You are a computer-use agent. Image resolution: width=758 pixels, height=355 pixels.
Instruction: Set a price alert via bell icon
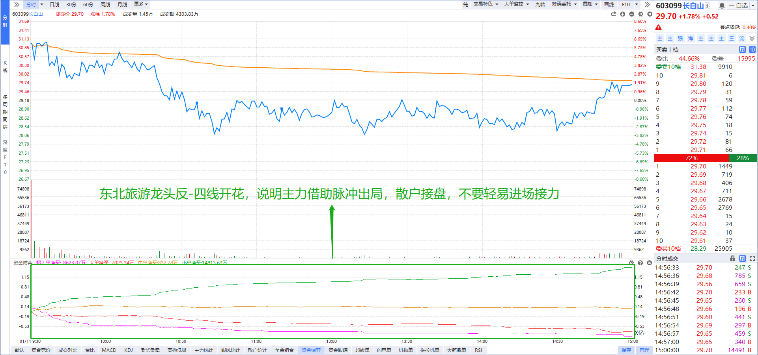[x=722, y=6]
